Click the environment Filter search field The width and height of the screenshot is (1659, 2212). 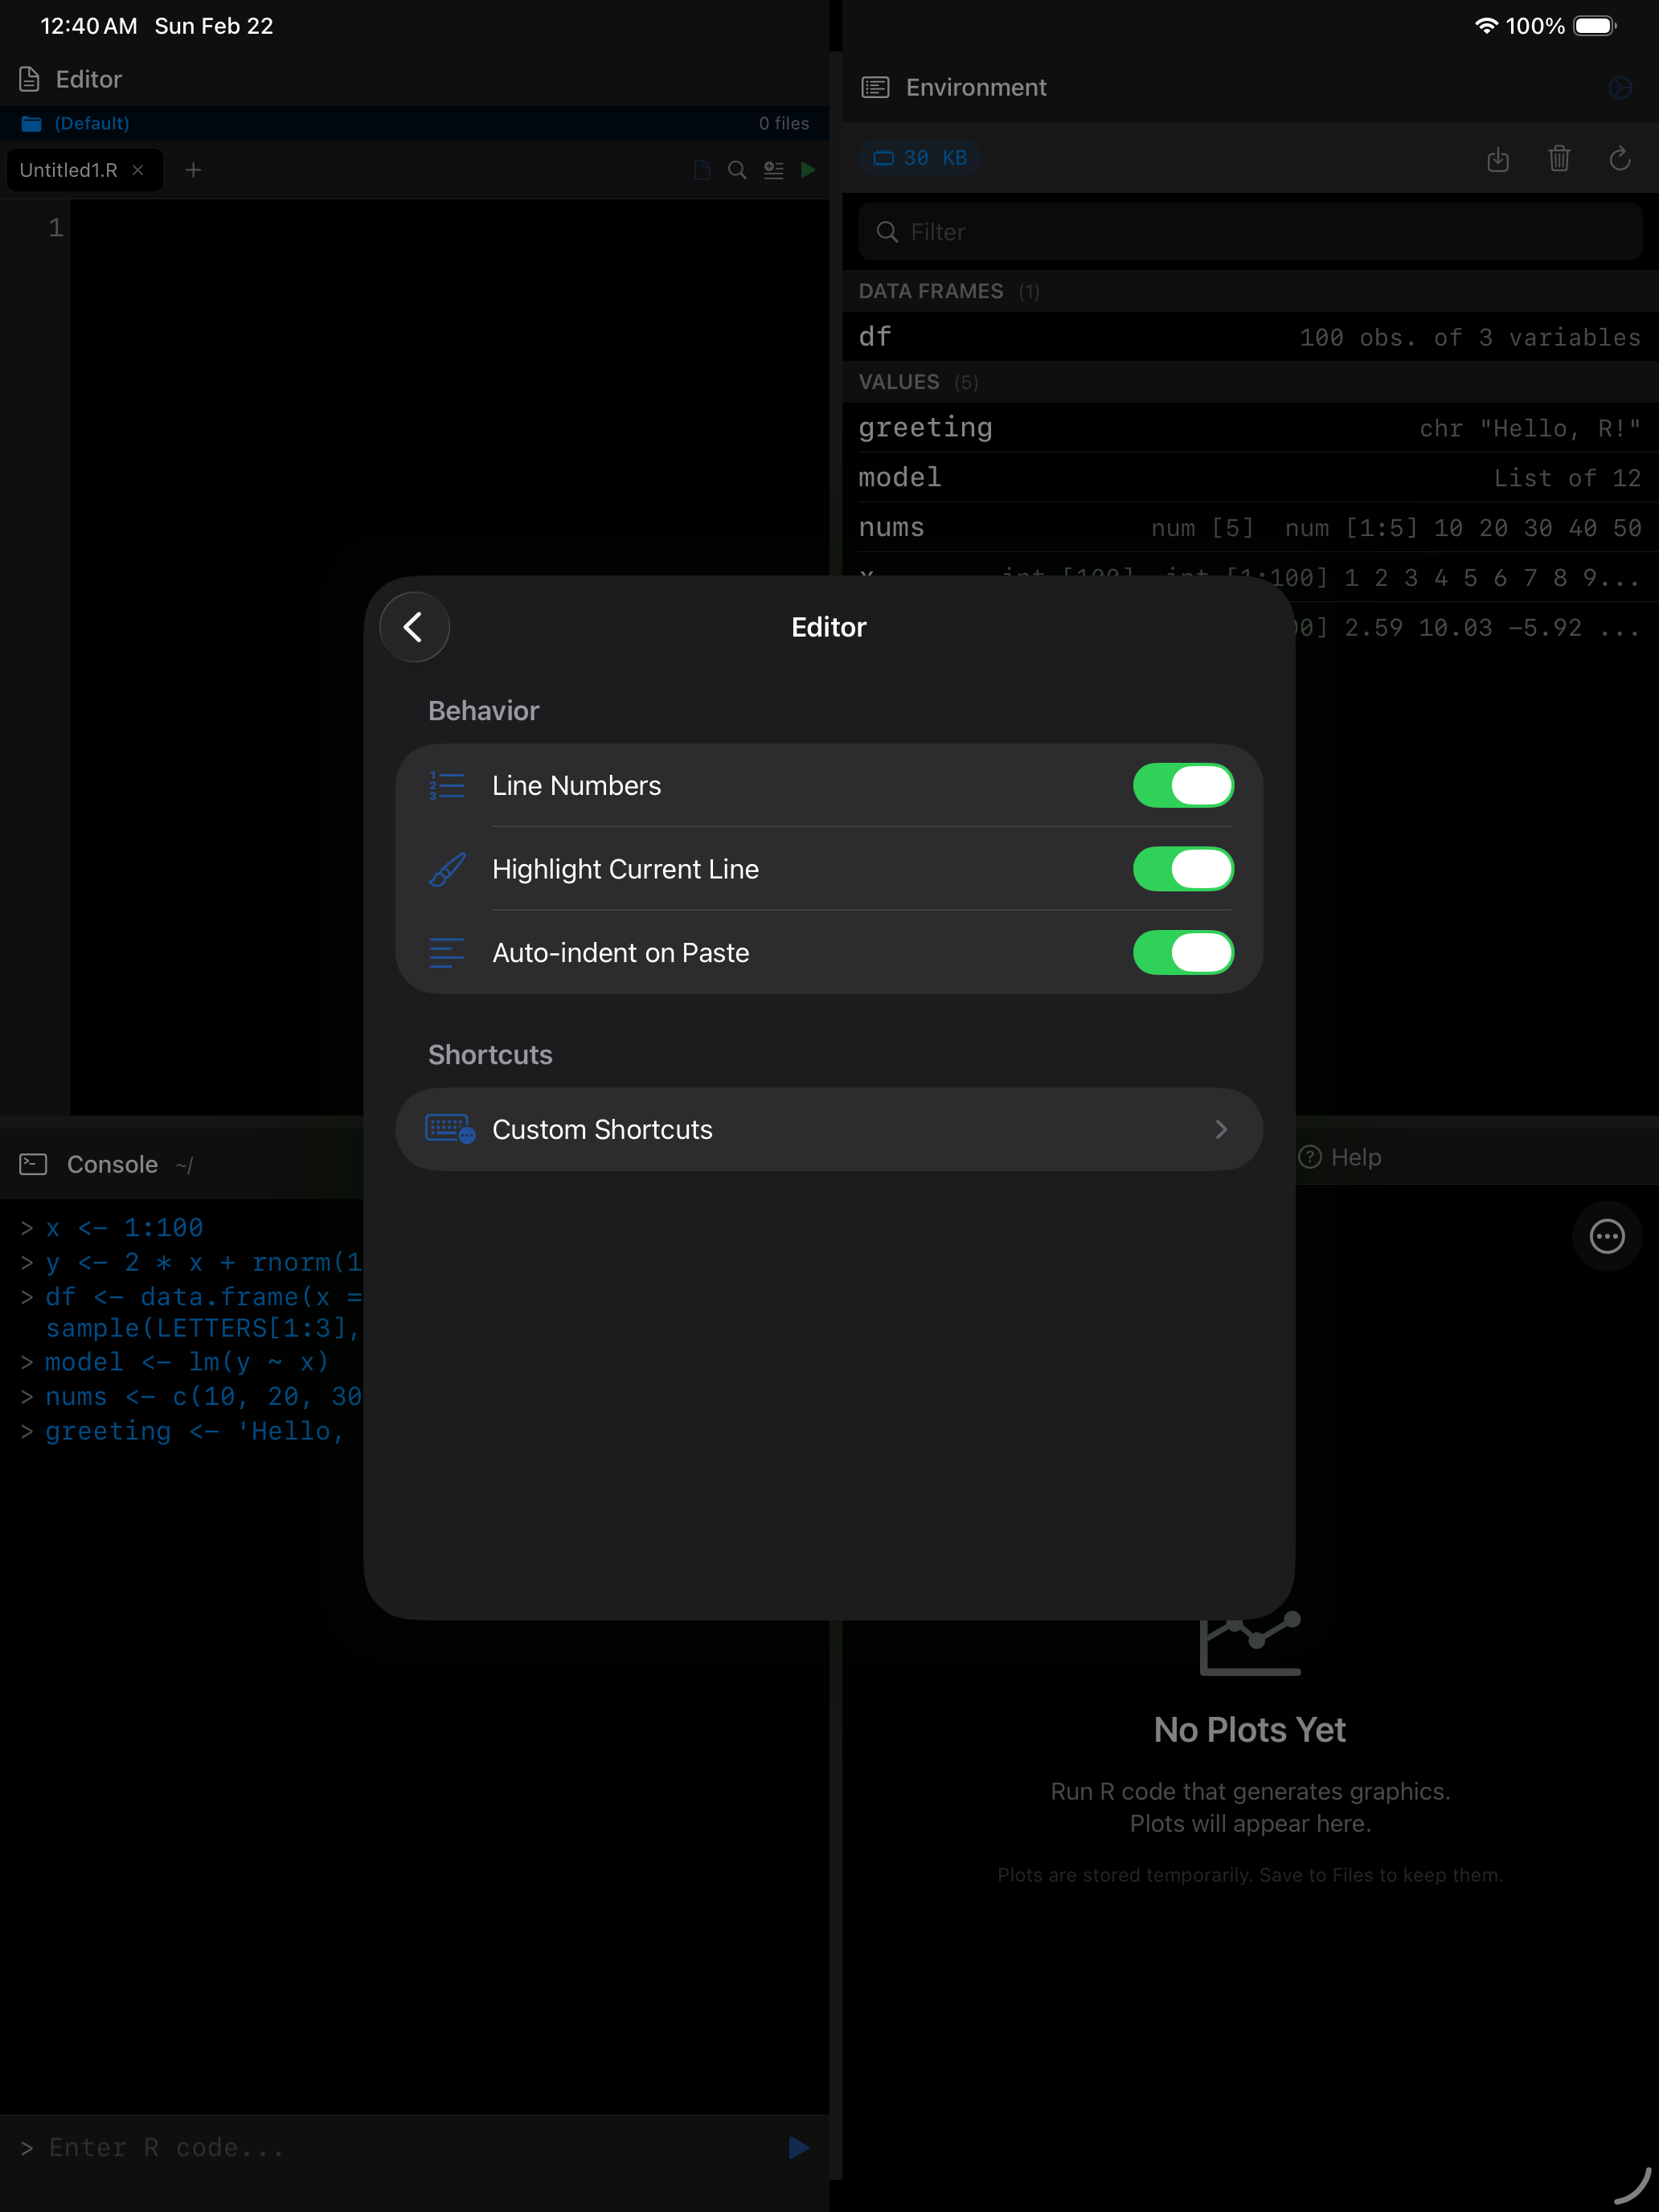(x=1248, y=231)
